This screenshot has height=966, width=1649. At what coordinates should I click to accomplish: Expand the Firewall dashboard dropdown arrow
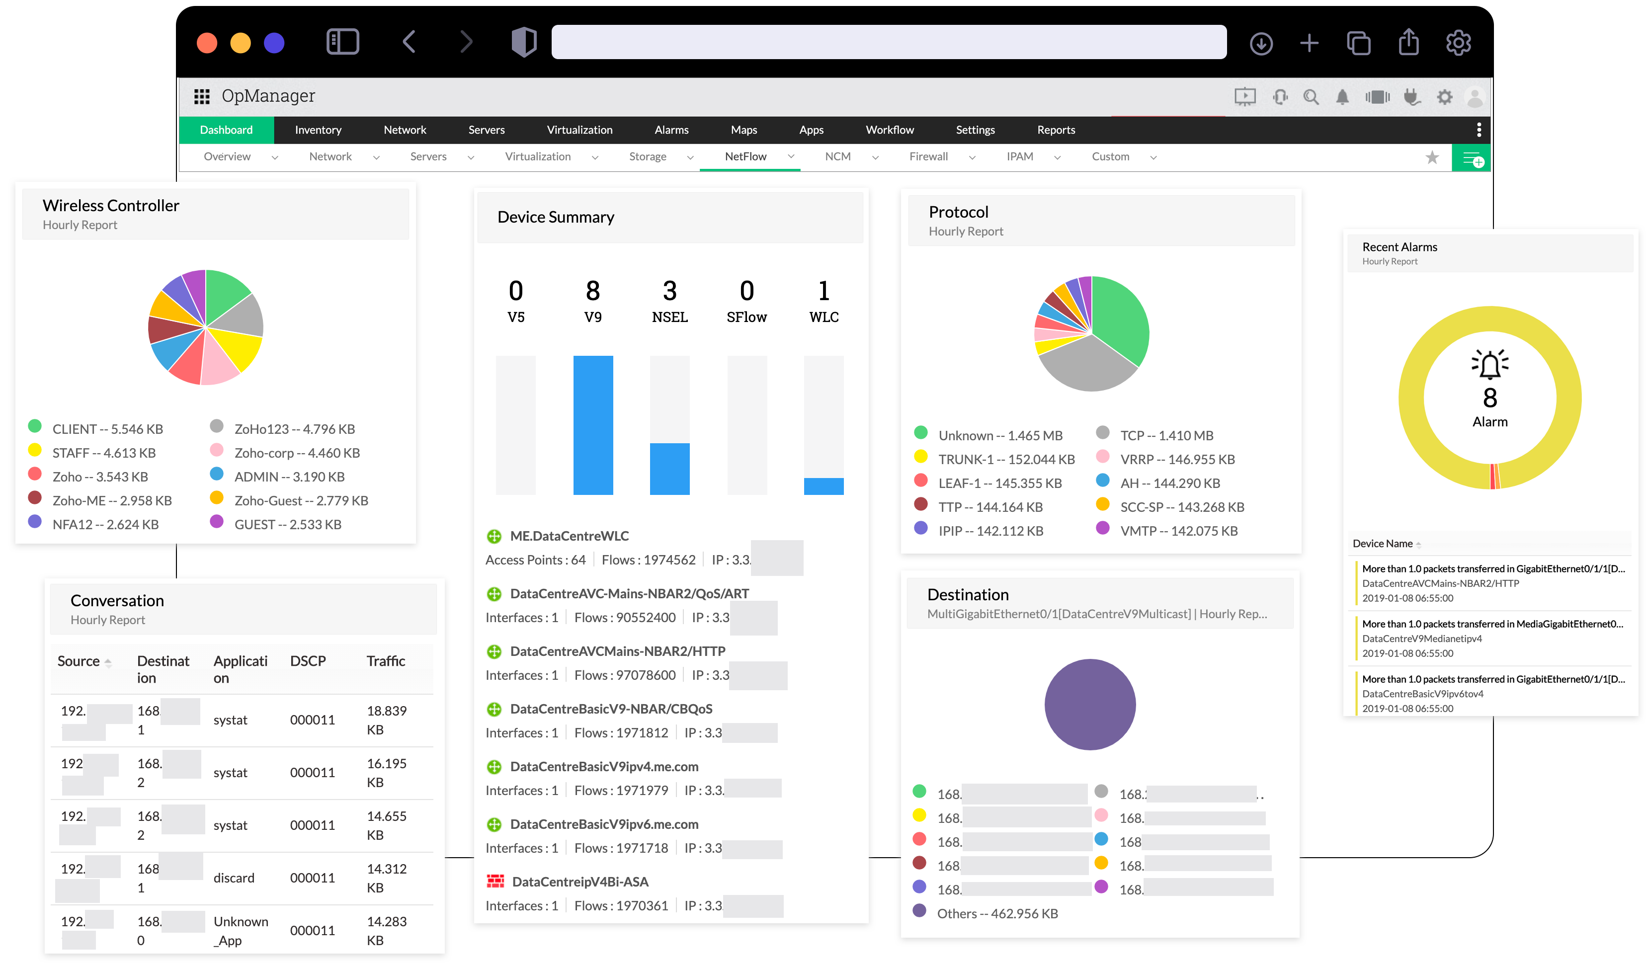point(972,157)
